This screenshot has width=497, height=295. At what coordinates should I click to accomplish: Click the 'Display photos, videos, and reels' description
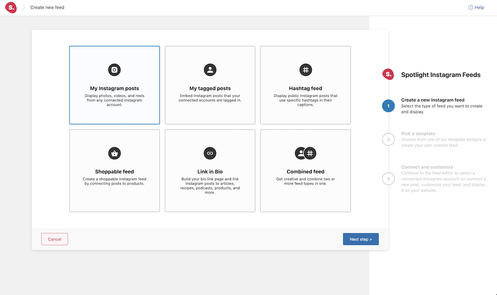coord(115,100)
